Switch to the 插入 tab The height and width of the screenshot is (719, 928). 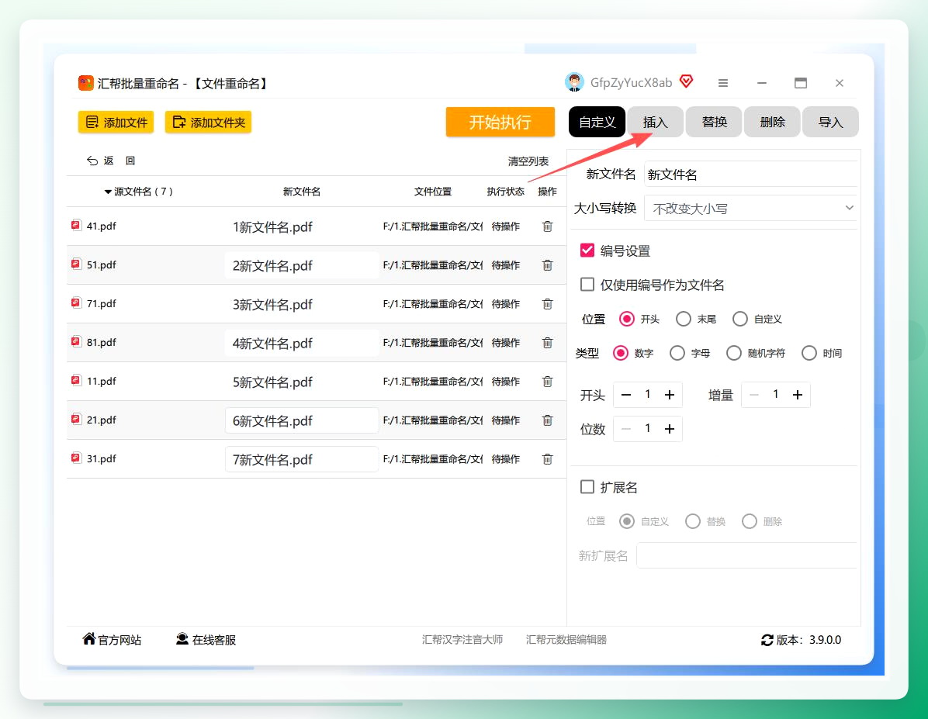[655, 122]
